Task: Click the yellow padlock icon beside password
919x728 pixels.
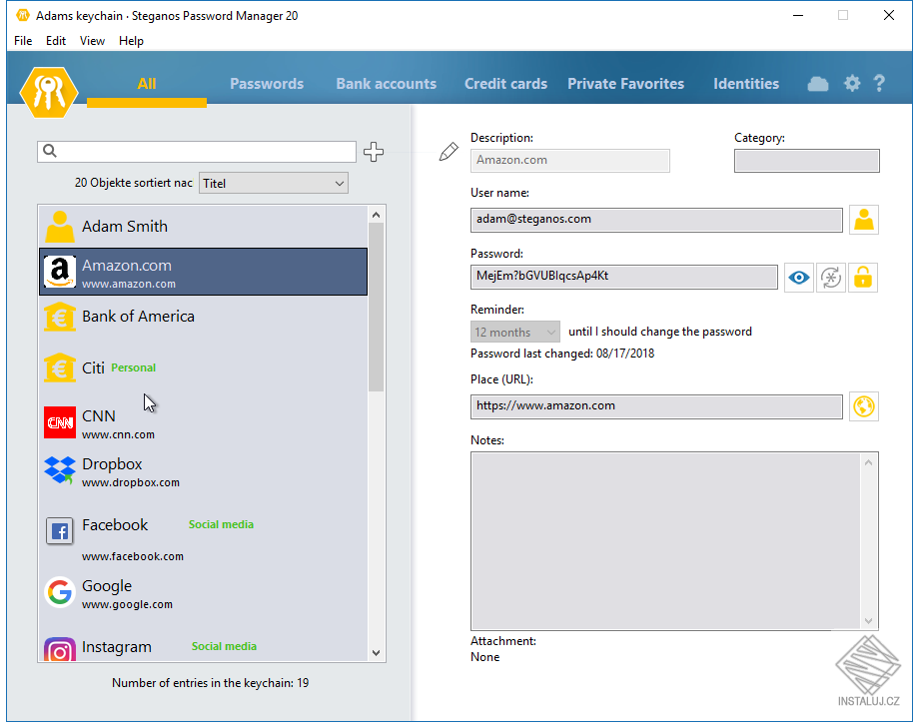Action: (x=862, y=277)
